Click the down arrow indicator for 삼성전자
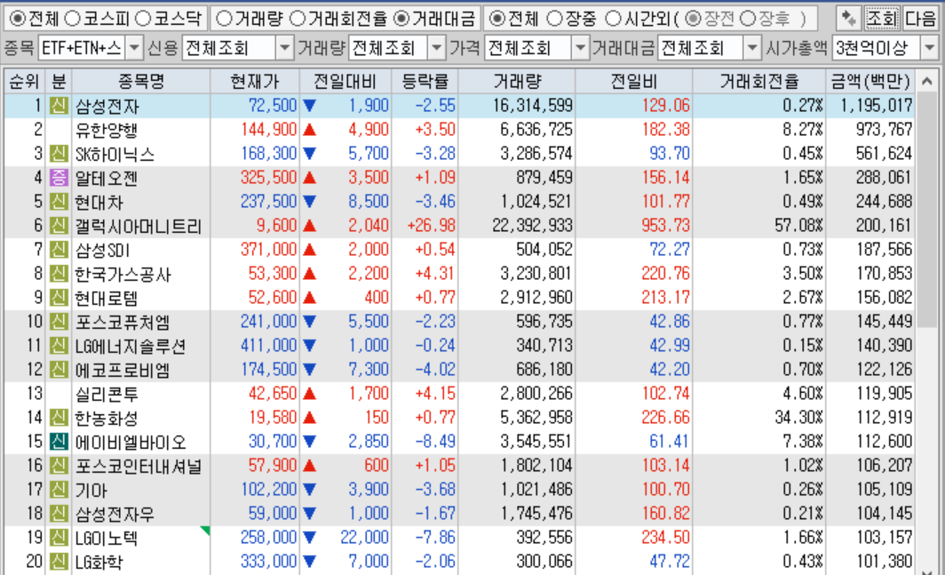The height and width of the screenshot is (575, 945). coord(310,106)
